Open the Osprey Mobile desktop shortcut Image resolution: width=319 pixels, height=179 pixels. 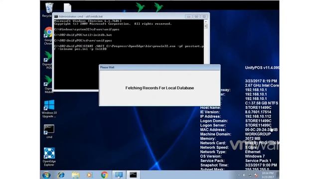tap(48, 84)
